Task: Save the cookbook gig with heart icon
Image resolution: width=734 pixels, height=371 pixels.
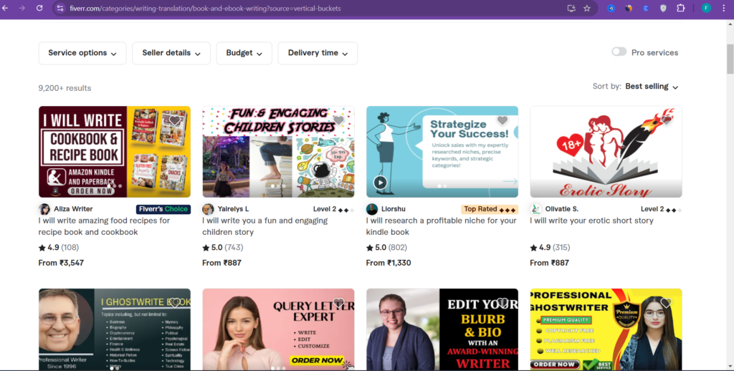Action: click(x=175, y=121)
